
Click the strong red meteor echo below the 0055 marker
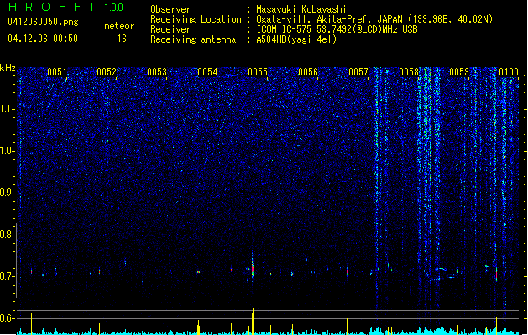[x=253, y=270]
